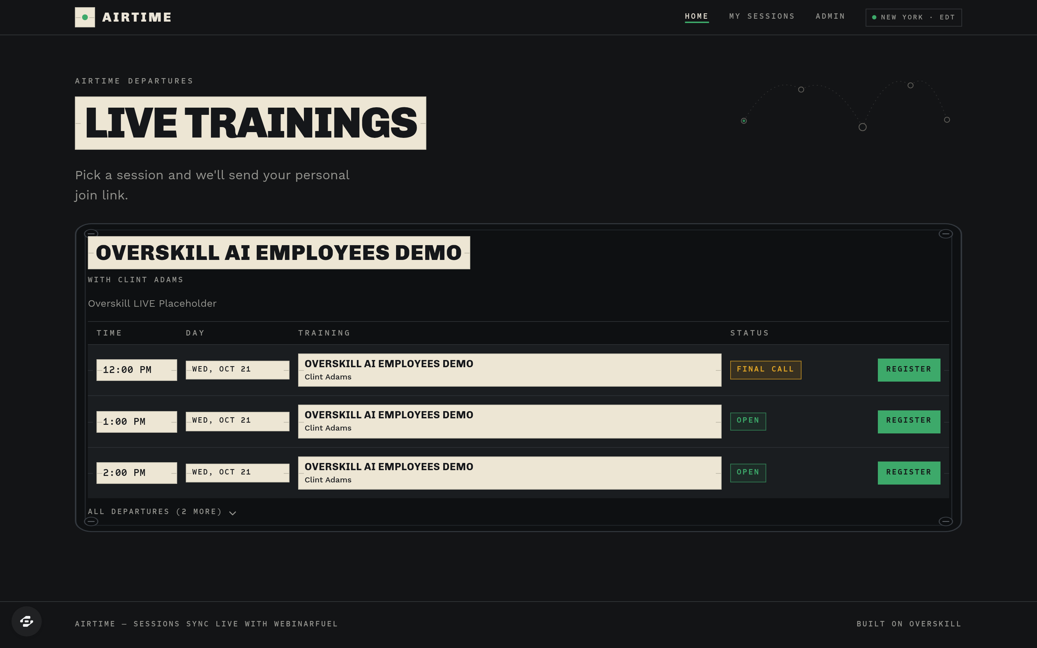This screenshot has width=1037, height=648.
Task: Click the Wed, Oct 21 cell in 12:00 PM row
Action: pos(237,369)
